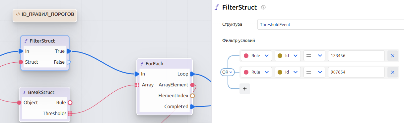404x123 pixels.
Task: Click the Array input pin on ForEach
Action: pos(137,85)
